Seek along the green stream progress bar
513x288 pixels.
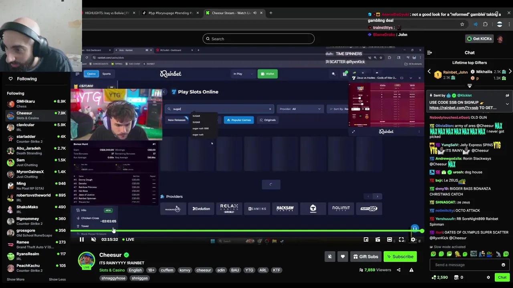tap(246, 231)
